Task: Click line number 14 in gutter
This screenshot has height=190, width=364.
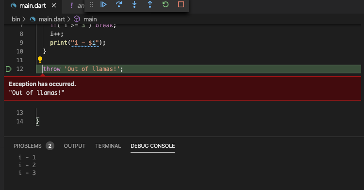Action: 20,121
